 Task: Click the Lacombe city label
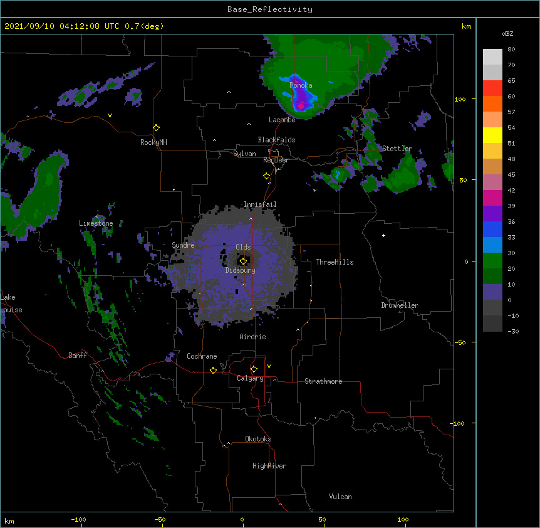coord(282,120)
